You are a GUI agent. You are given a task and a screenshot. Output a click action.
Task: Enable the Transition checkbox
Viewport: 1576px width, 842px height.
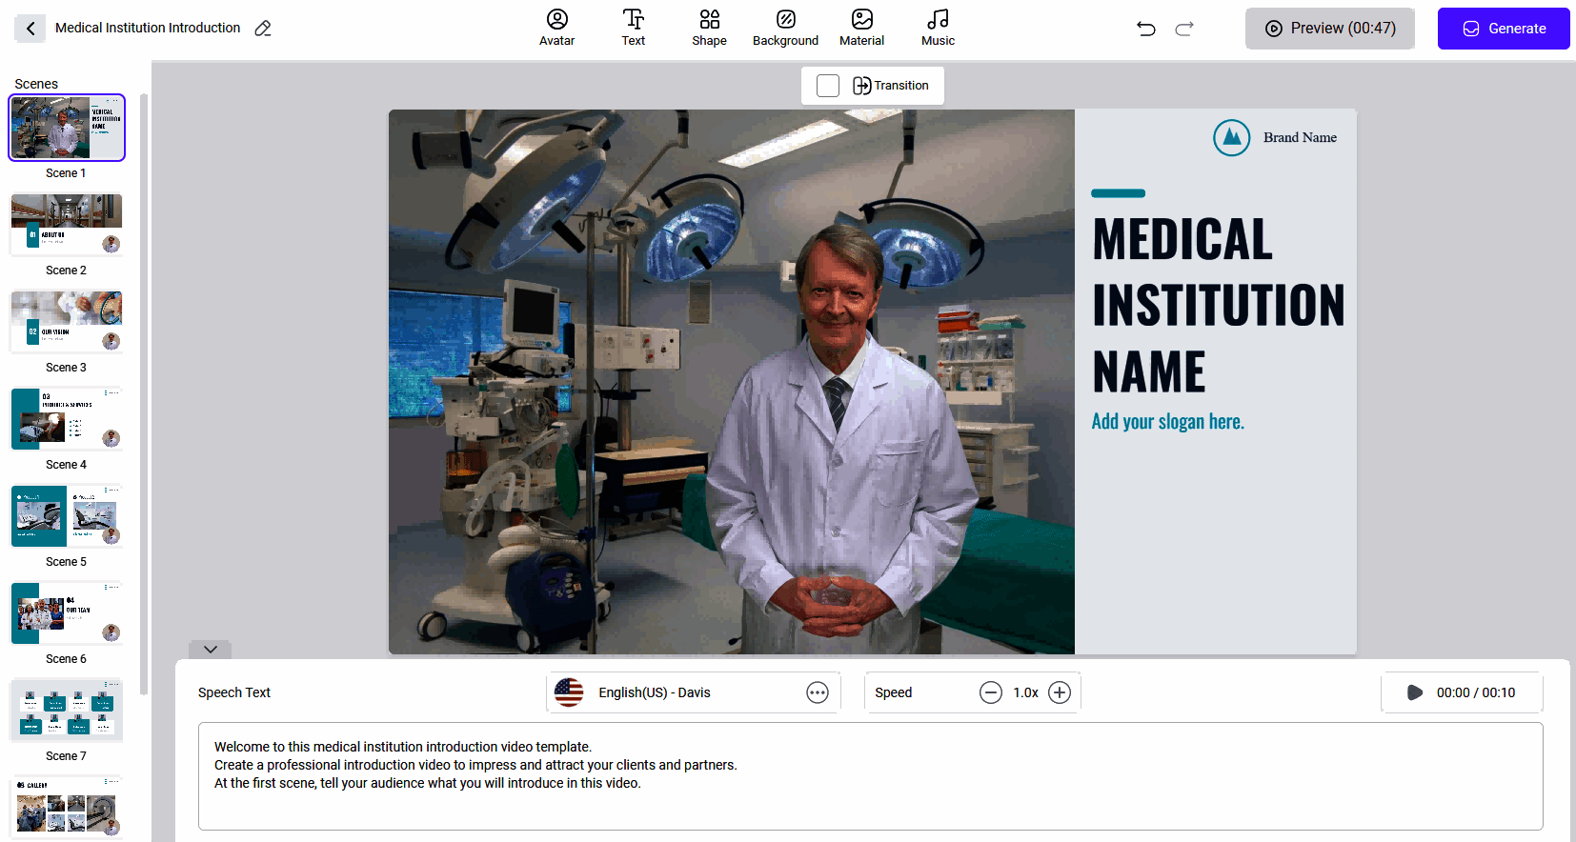pos(828,86)
